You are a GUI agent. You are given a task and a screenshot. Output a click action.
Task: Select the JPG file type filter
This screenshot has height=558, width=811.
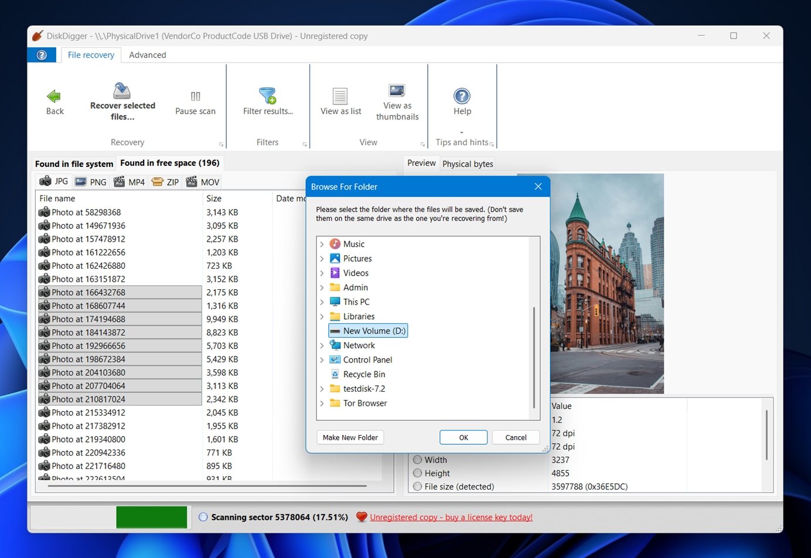pos(53,182)
